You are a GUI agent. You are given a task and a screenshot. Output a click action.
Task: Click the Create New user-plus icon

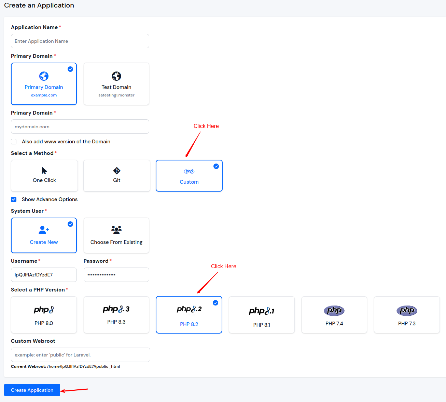(44, 230)
